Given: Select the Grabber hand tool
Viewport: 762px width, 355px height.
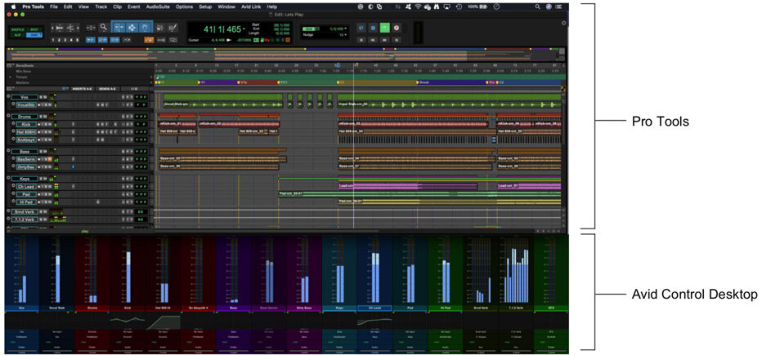Looking at the screenshot, I should (x=145, y=28).
